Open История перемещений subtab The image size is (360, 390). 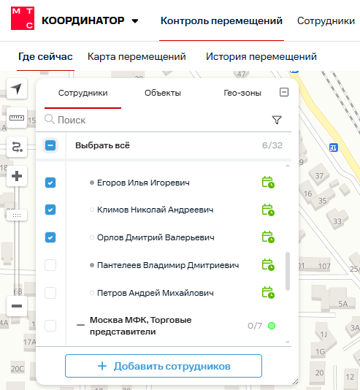pos(261,57)
